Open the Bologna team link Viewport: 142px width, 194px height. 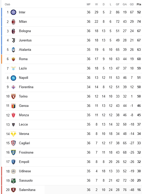25,31
